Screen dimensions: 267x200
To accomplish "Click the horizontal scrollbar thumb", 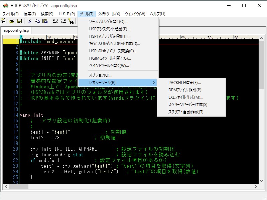I will click(x=19, y=186).
